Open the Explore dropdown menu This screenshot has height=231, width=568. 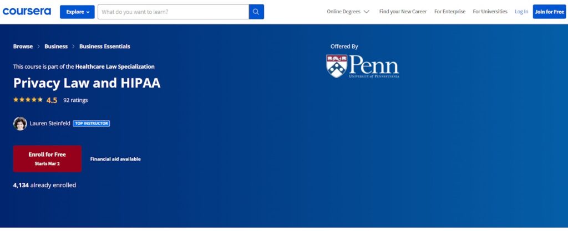click(77, 12)
